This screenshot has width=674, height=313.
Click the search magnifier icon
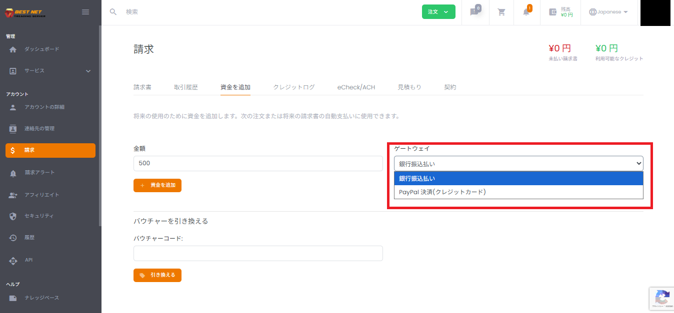click(x=113, y=11)
